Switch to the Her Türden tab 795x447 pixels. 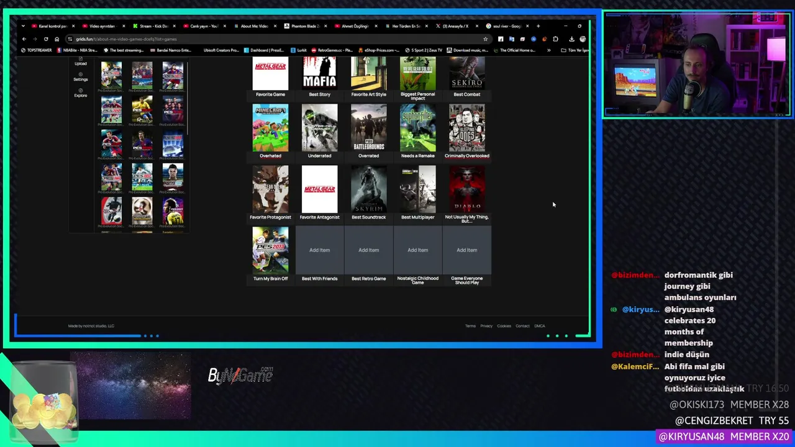tap(406, 26)
